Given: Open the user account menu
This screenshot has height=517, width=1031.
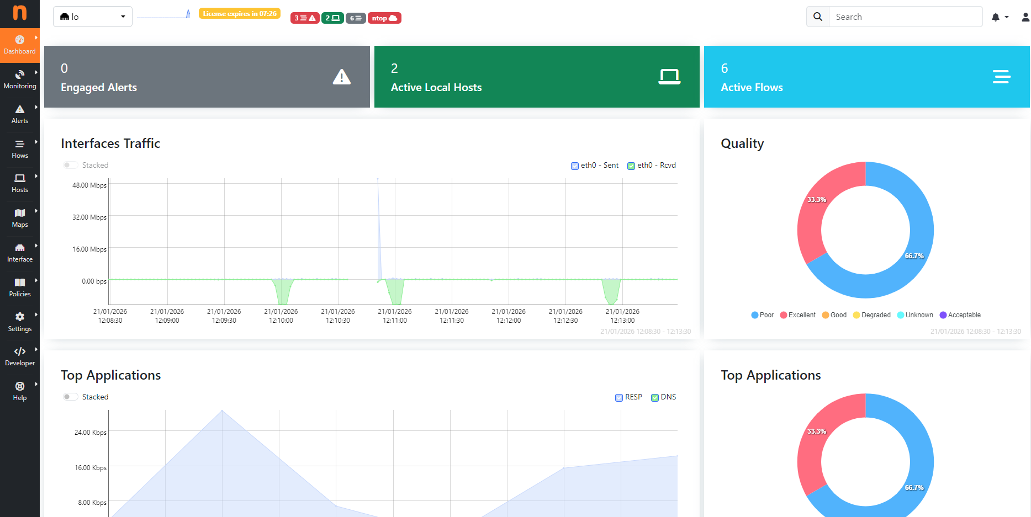Looking at the screenshot, I should [x=1025, y=17].
